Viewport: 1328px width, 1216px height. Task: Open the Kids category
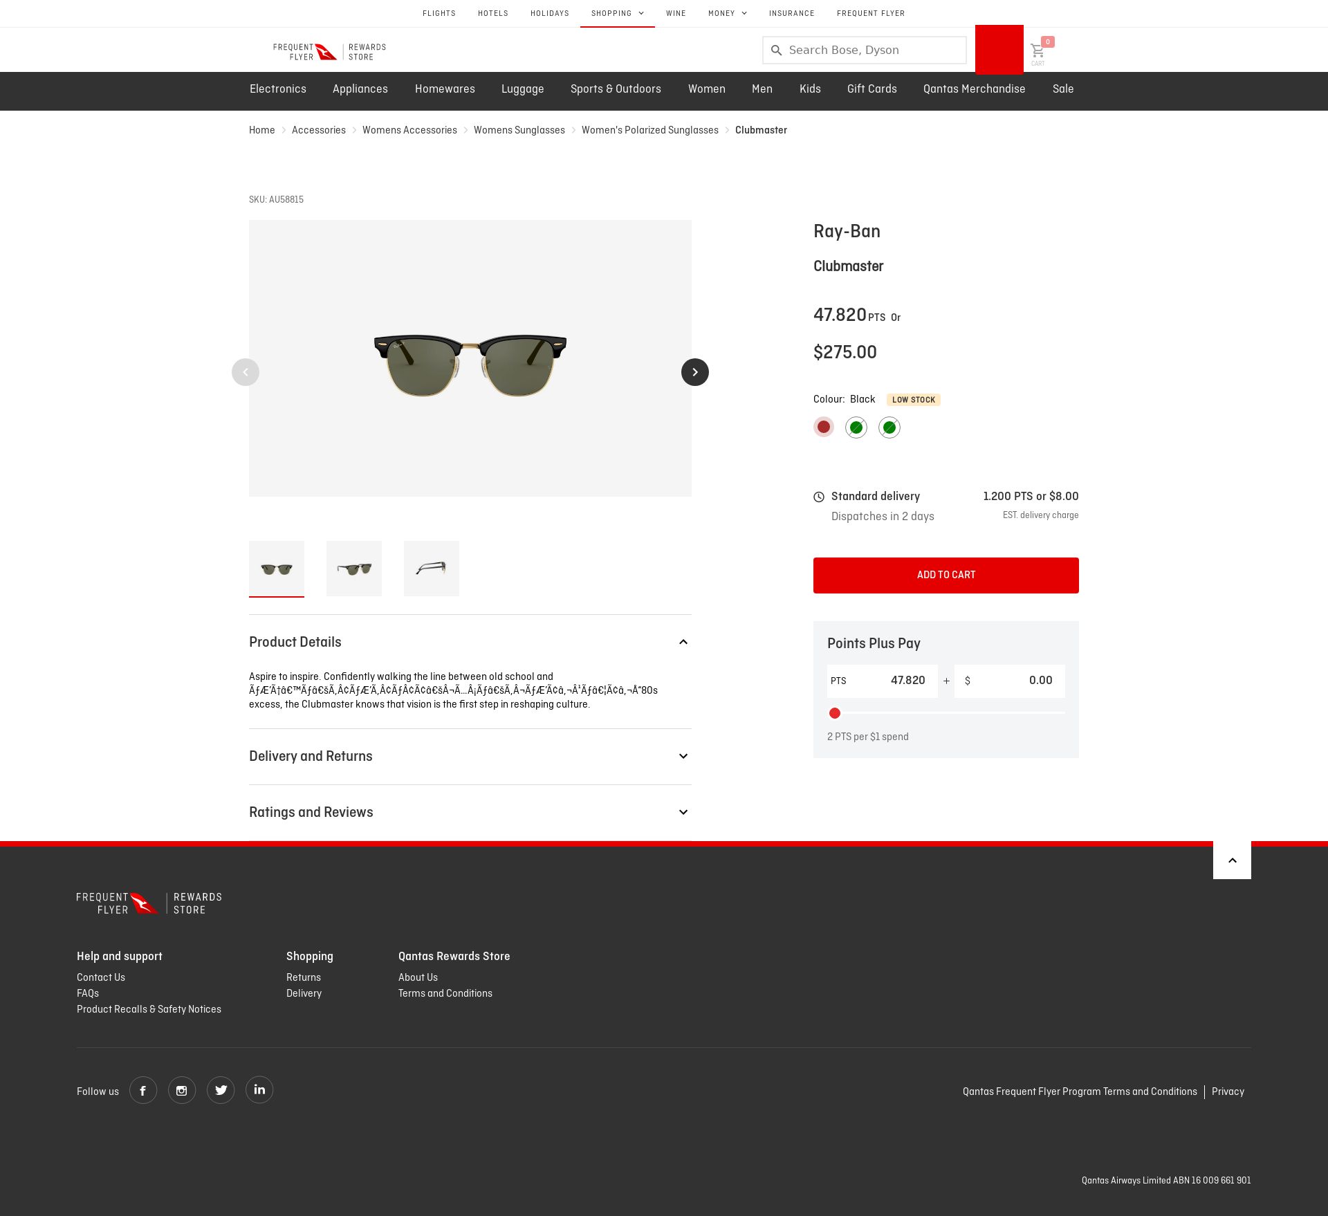(810, 89)
